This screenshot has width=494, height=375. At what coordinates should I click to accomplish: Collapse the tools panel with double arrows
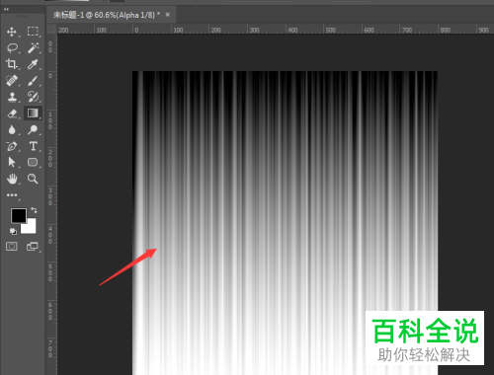point(6,9)
